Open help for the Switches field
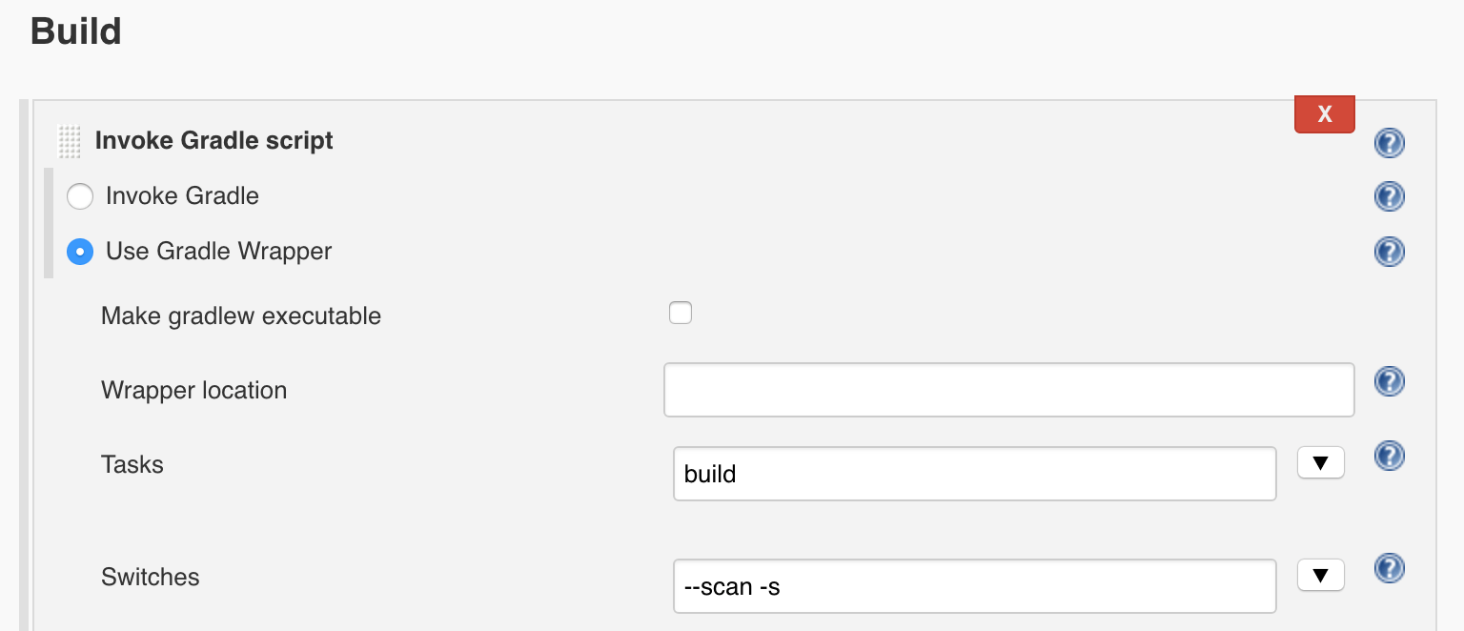The height and width of the screenshot is (631, 1464). (x=1389, y=568)
